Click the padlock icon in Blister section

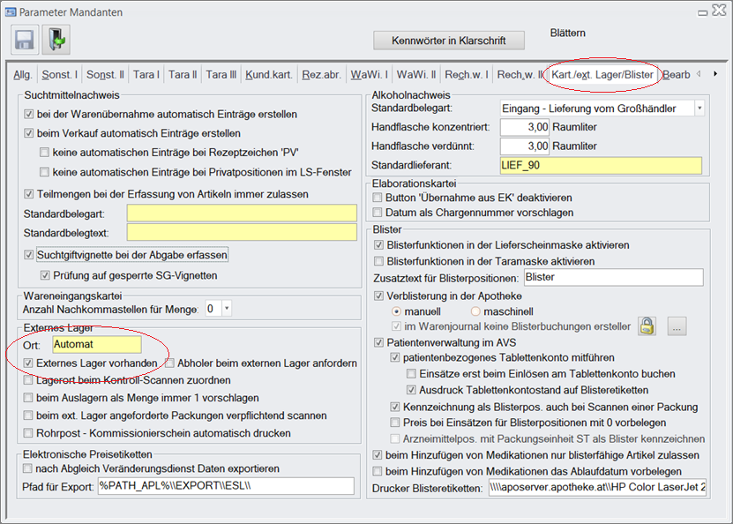pyautogui.click(x=647, y=326)
